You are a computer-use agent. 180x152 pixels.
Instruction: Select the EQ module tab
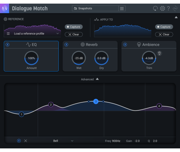(31, 45)
